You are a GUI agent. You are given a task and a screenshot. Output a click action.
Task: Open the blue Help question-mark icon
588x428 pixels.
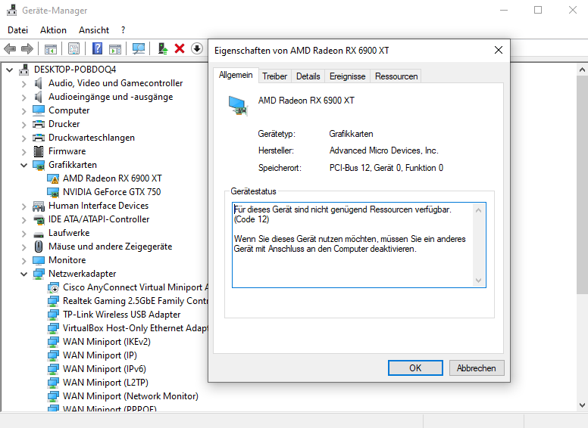97,48
